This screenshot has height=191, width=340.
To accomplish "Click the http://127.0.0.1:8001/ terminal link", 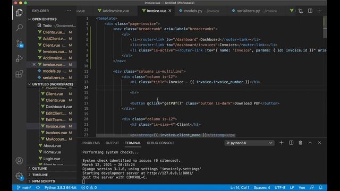I will coord(170,173).
